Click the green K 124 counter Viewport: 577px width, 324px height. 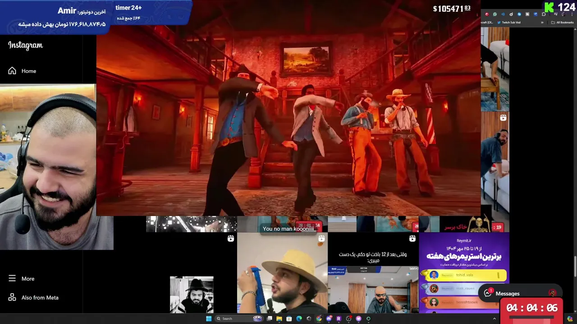click(559, 7)
